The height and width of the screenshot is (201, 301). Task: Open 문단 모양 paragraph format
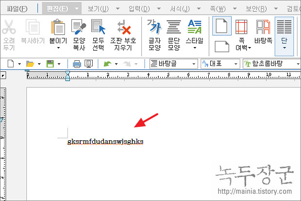(x=174, y=27)
